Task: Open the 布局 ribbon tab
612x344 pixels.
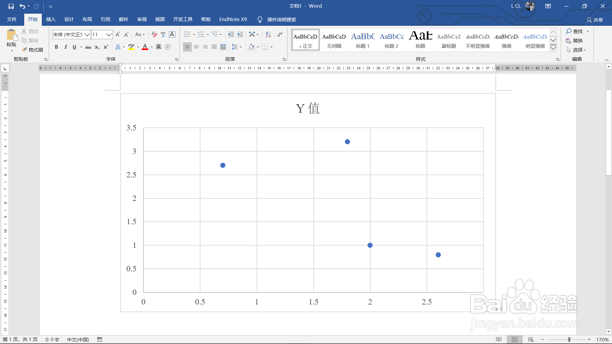Action: pyautogui.click(x=87, y=19)
